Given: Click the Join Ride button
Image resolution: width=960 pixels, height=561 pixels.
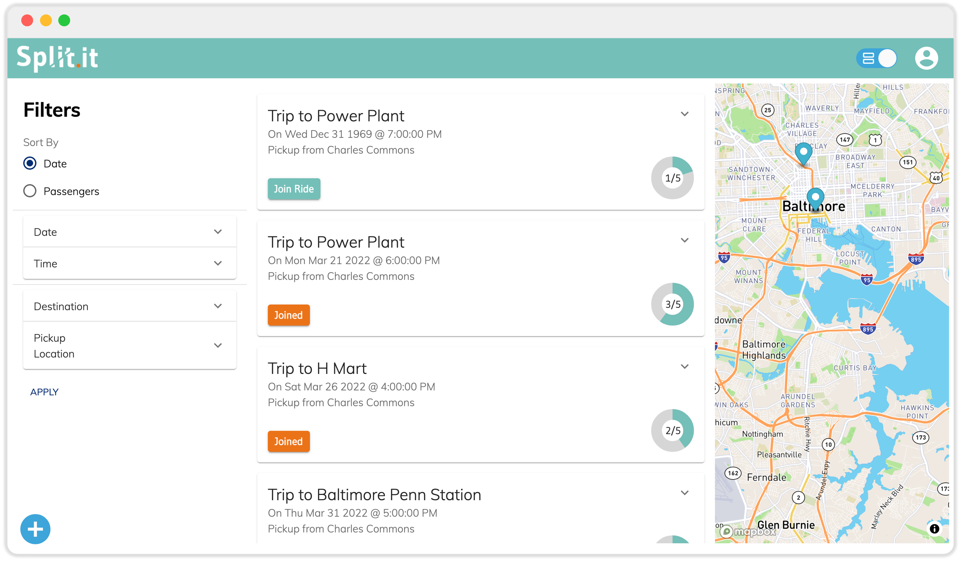Looking at the screenshot, I should click(294, 189).
